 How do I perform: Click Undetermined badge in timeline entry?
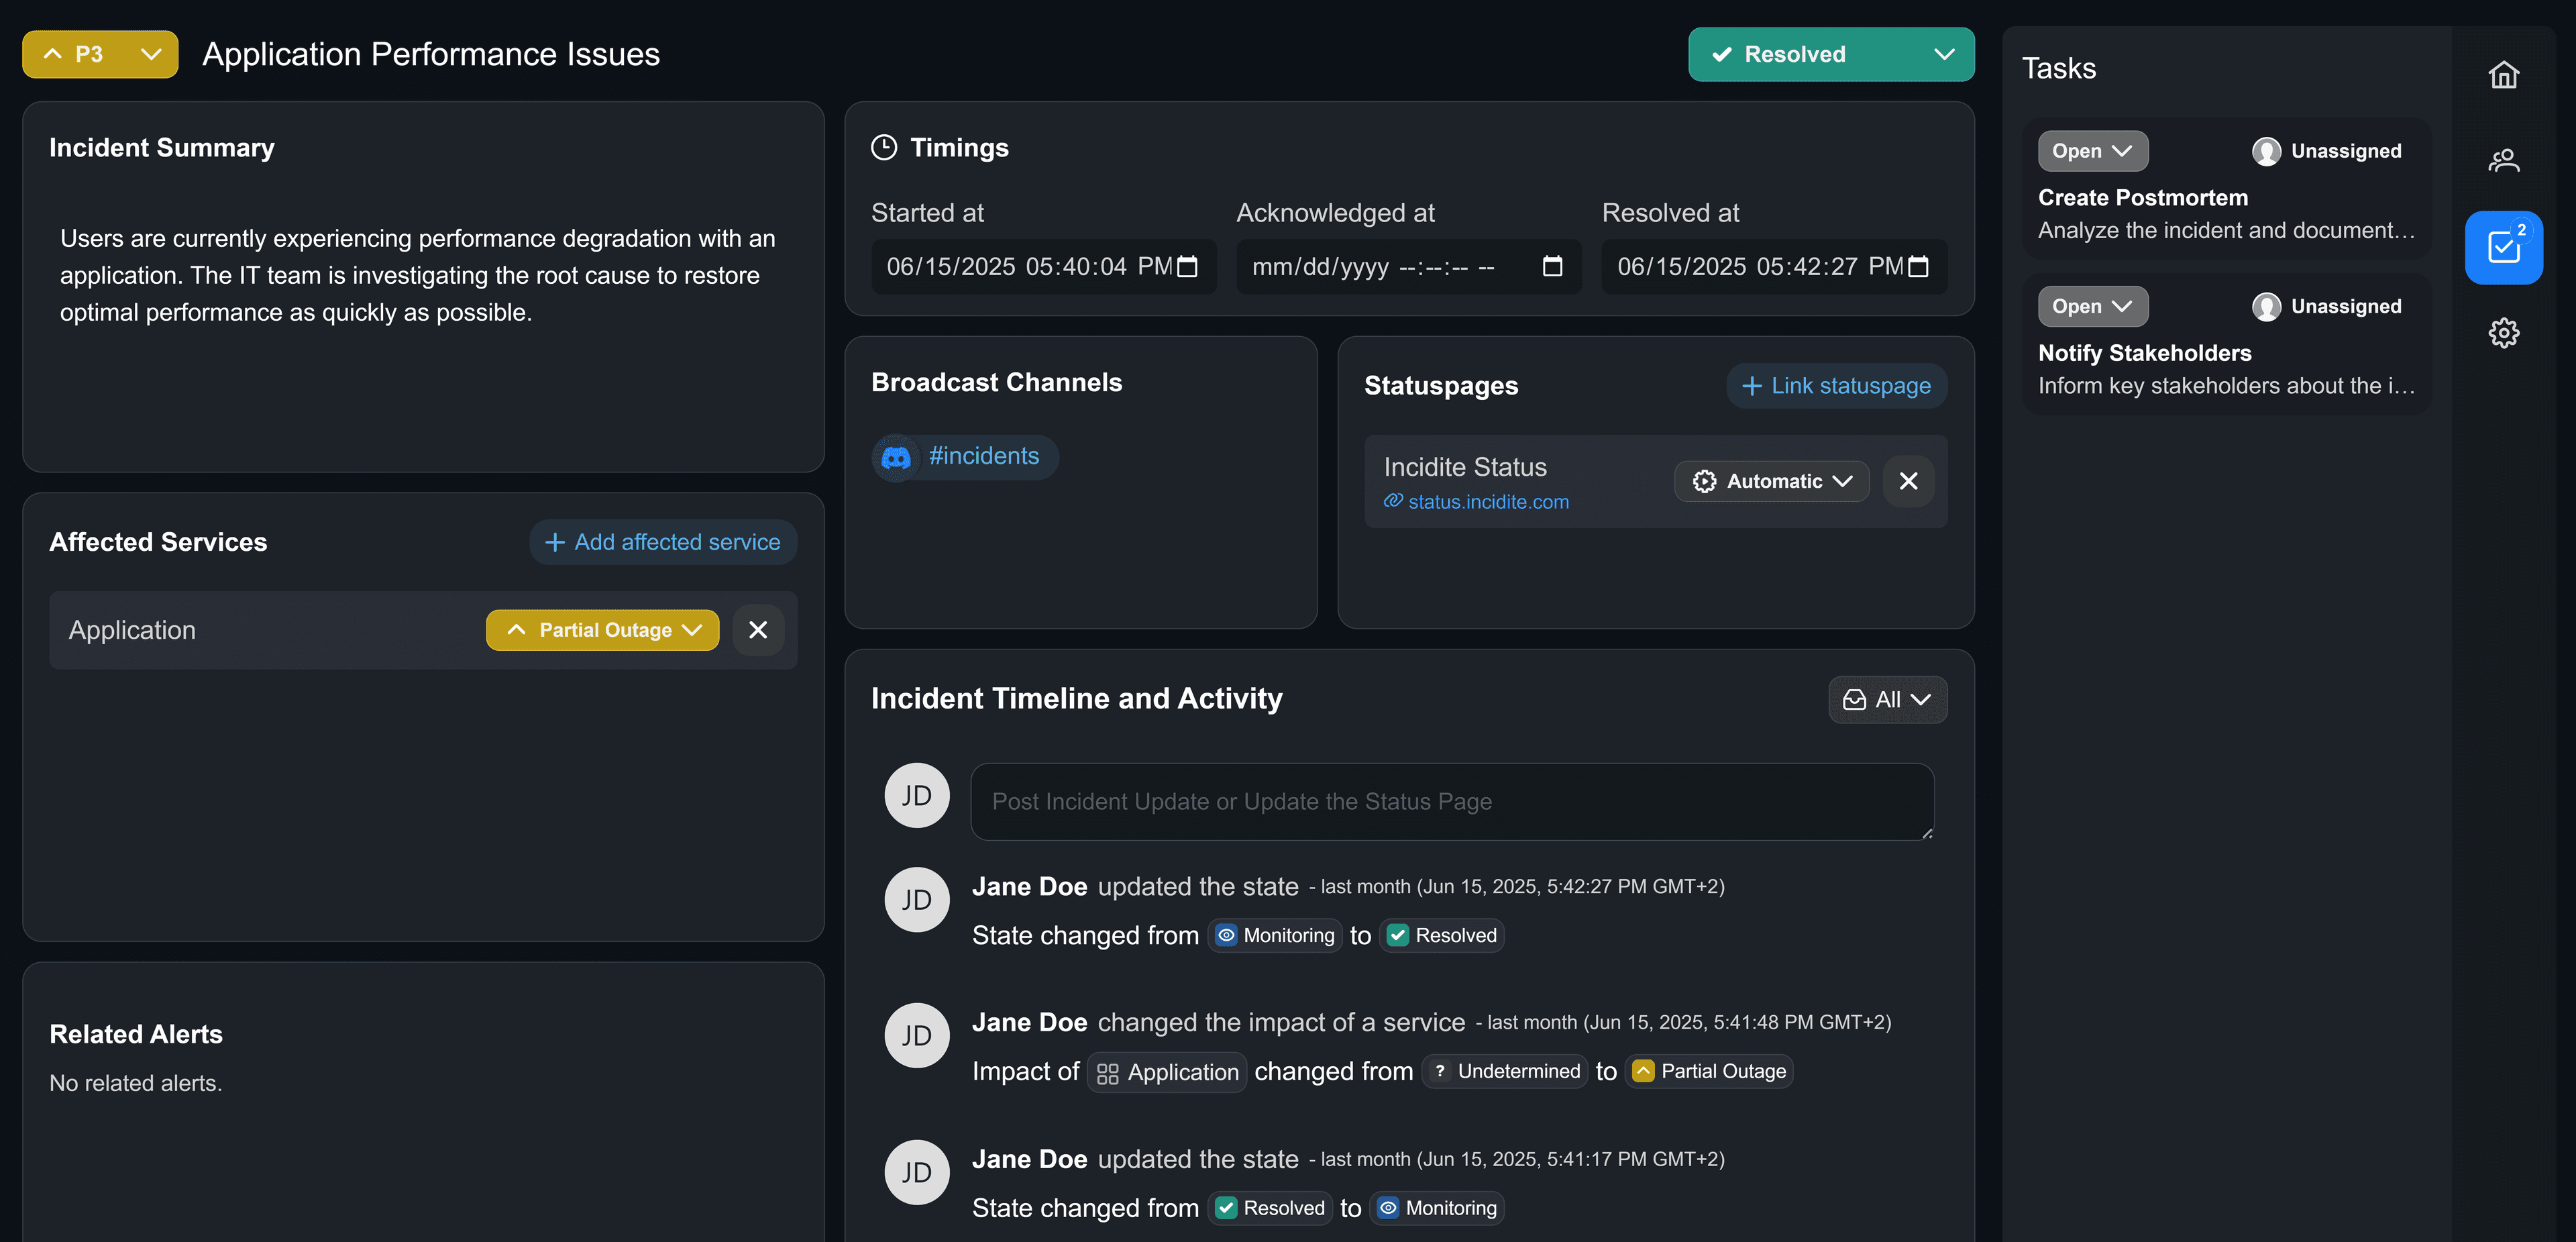(x=1505, y=1072)
